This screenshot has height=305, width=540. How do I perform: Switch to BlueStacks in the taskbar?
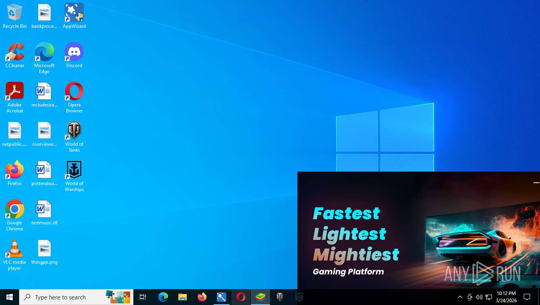tap(260, 297)
